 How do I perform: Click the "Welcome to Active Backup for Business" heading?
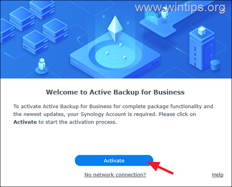point(115,92)
